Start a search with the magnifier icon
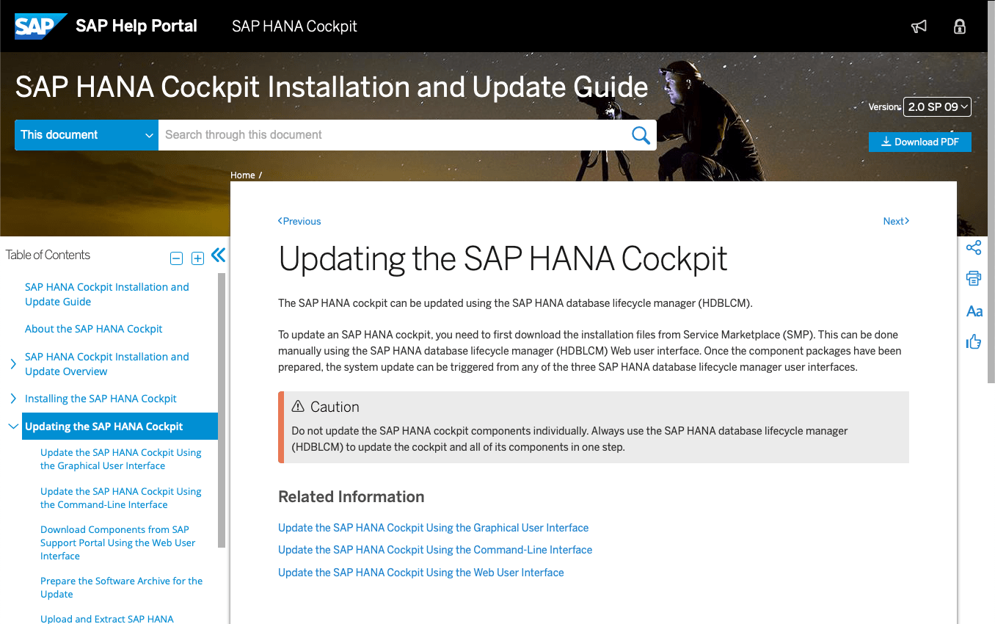The width and height of the screenshot is (995, 624). point(641,134)
